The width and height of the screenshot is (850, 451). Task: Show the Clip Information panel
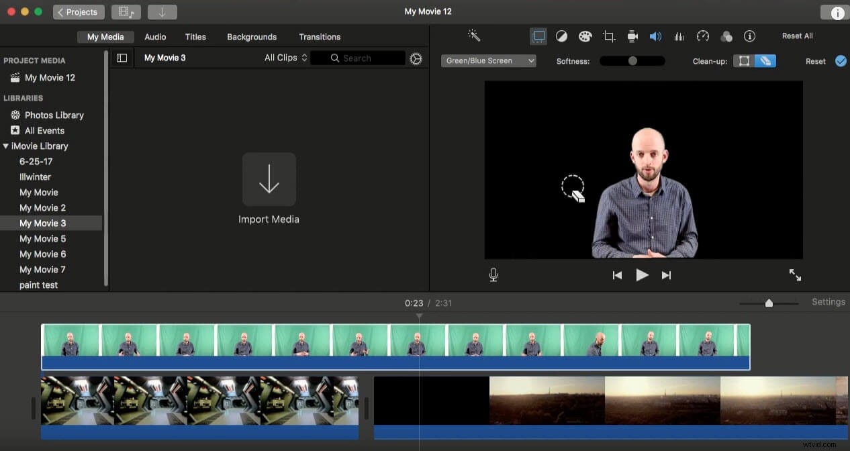749,36
